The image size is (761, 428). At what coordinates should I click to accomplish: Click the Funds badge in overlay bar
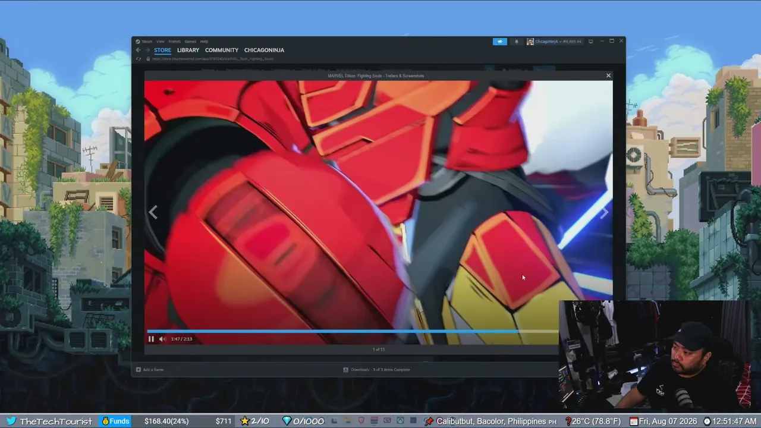point(115,421)
